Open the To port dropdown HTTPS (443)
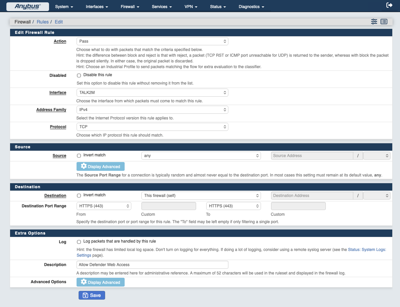 (233, 206)
